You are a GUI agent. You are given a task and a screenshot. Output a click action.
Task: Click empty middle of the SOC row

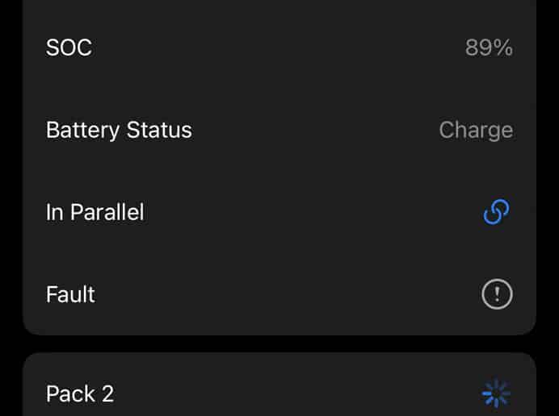click(x=279, y=48)
